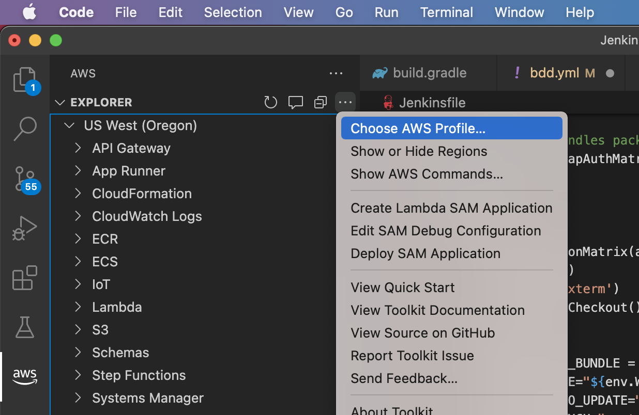Select About Toolkit menu entry
Screen dimensions: 639x415
[452, 409]
